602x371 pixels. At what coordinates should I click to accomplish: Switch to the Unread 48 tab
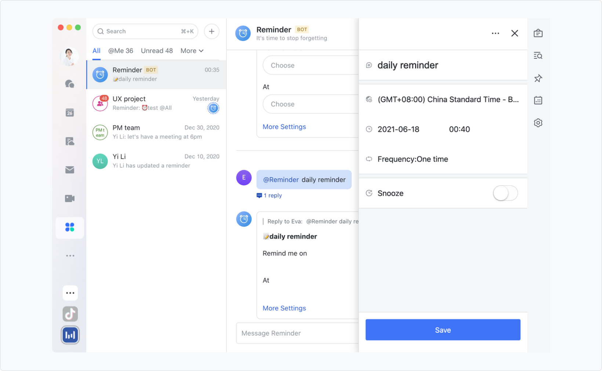tap(157, 51)
